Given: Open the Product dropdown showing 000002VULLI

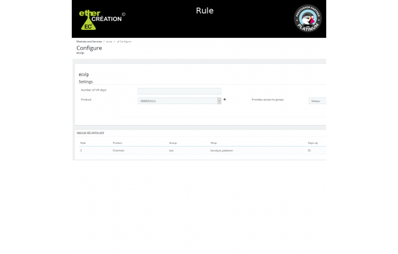Looking at the screenshot, I should pyautogui.click(x=179, y=101).
